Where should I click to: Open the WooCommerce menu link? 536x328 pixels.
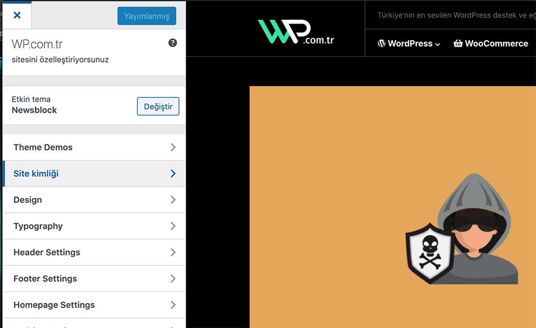(490, 43)
